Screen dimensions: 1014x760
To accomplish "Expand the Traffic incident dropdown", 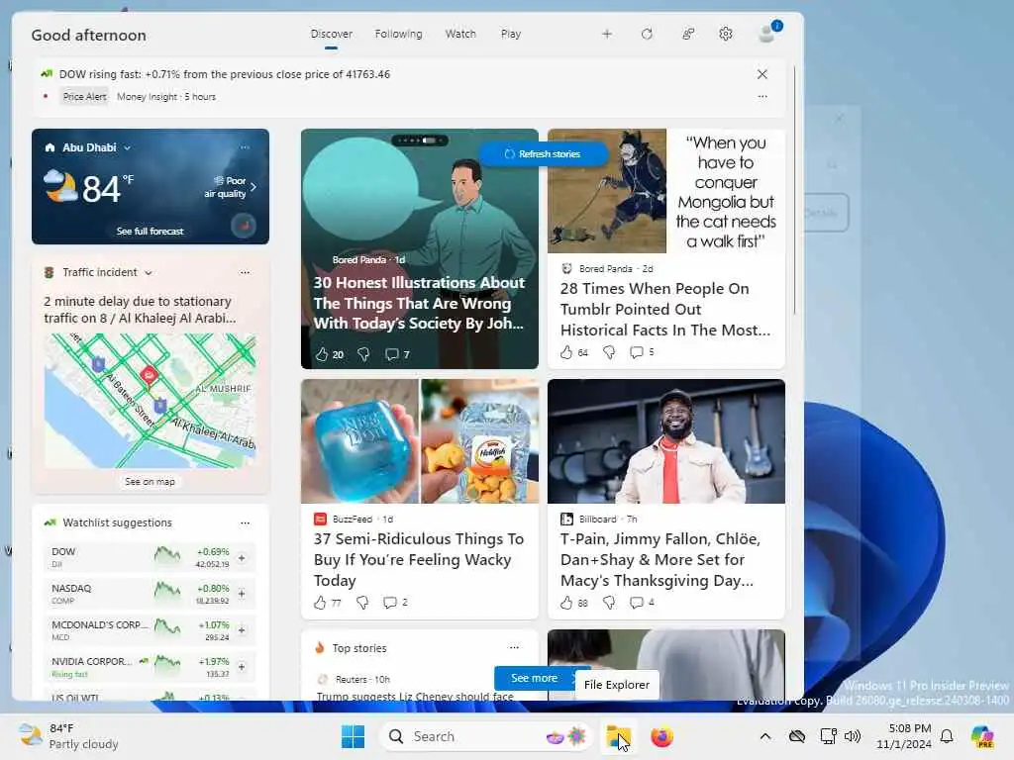I will pyautogui.click(x=149, y=273).
